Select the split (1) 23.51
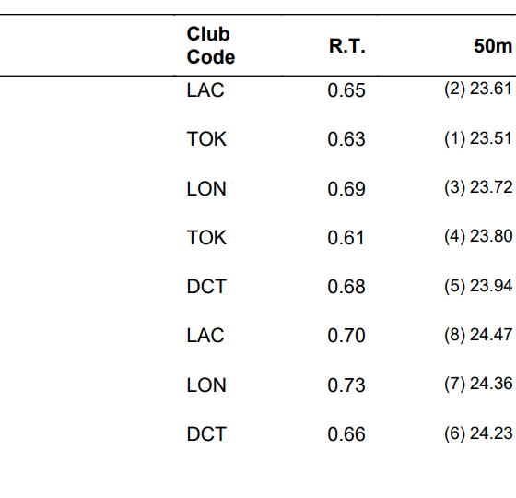The image size is (516, 498). [478, 138]
